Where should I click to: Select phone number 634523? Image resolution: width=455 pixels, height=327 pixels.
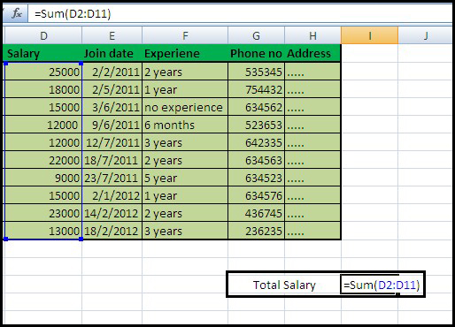tap(256, 178)
